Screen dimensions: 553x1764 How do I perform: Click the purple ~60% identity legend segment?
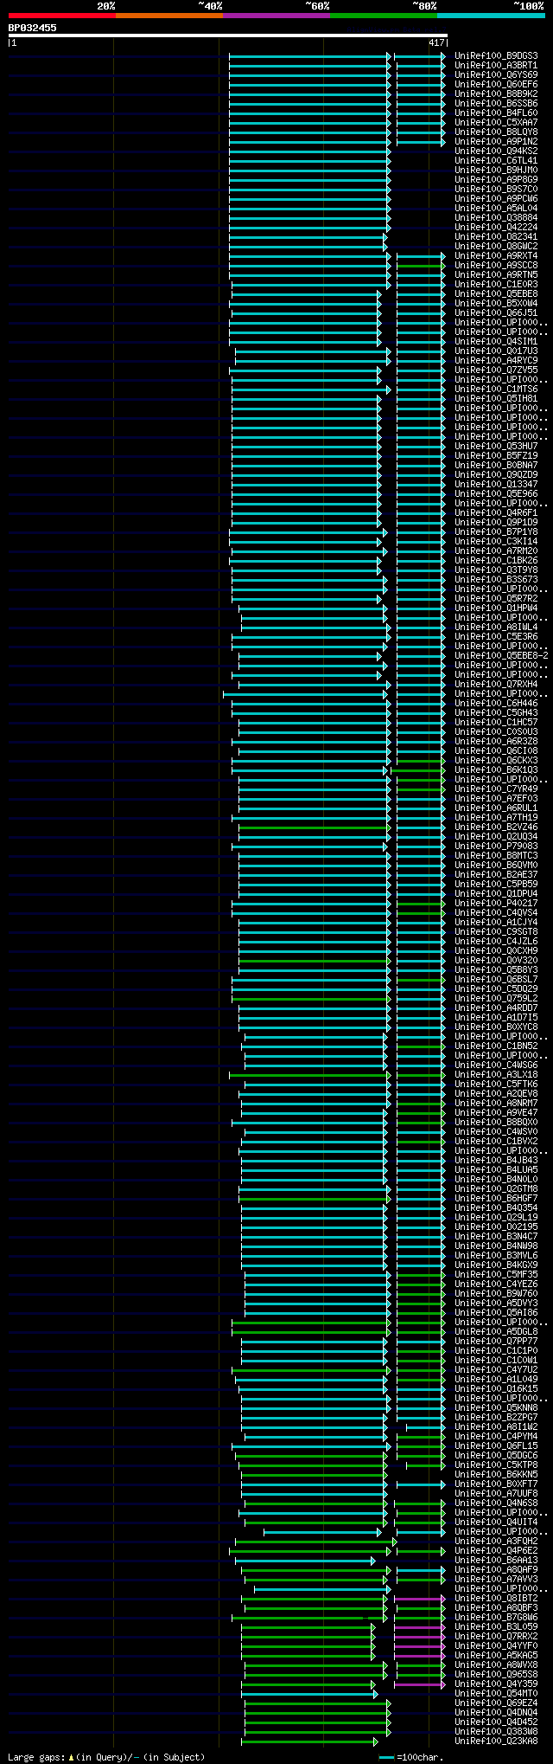point(276,16)
